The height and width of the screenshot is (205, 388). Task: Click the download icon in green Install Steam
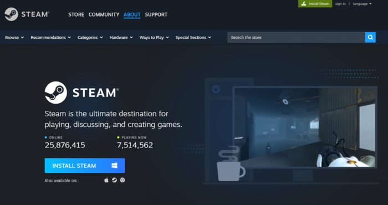coord(304,4)
